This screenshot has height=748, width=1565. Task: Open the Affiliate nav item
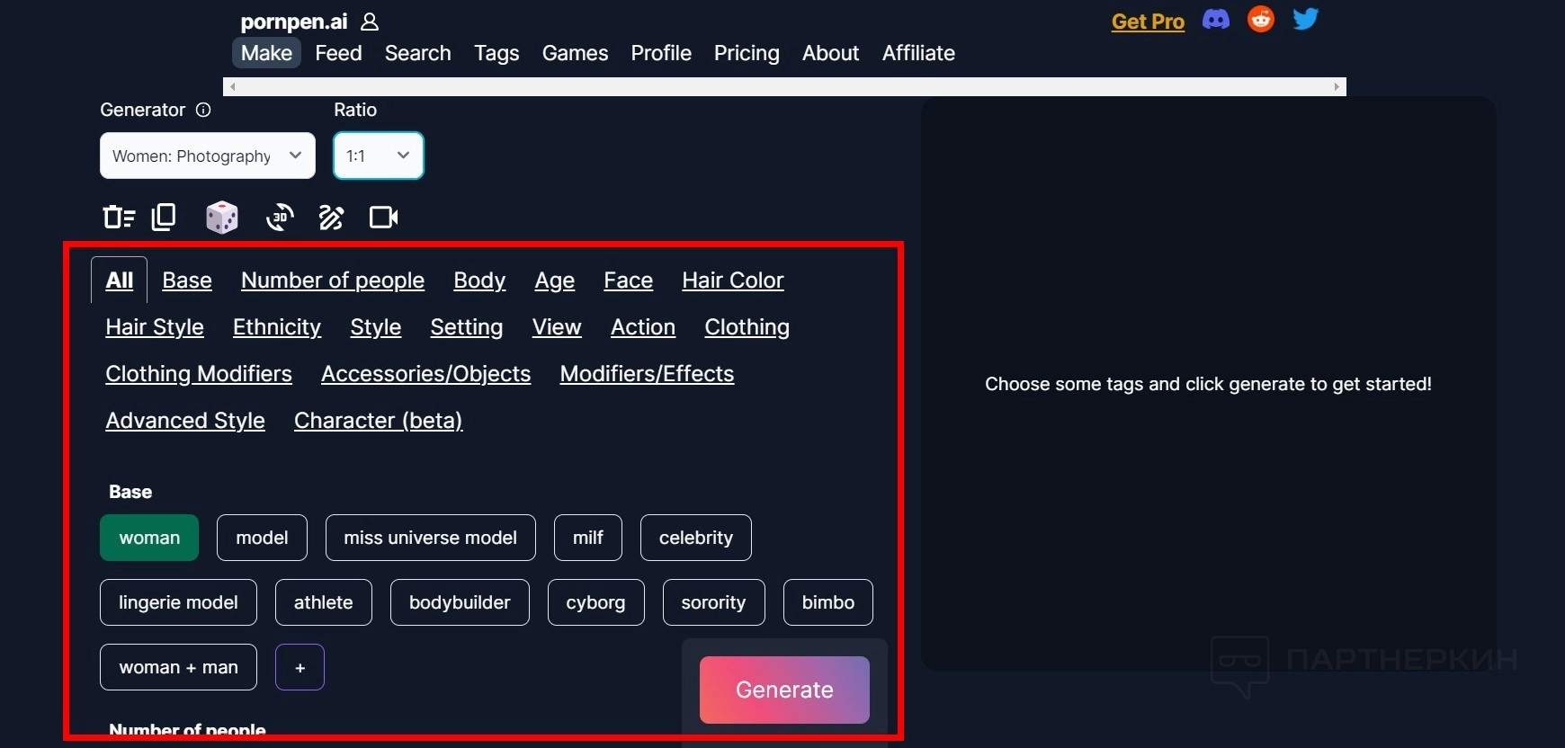(x=918, y=53)
